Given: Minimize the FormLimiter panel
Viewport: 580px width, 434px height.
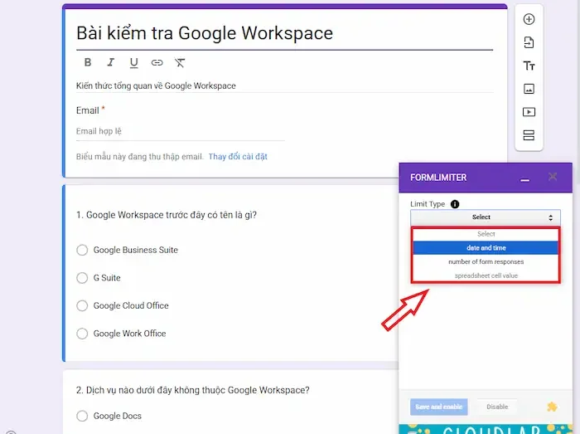Looking at the screenshot, I should pos(524,180).
